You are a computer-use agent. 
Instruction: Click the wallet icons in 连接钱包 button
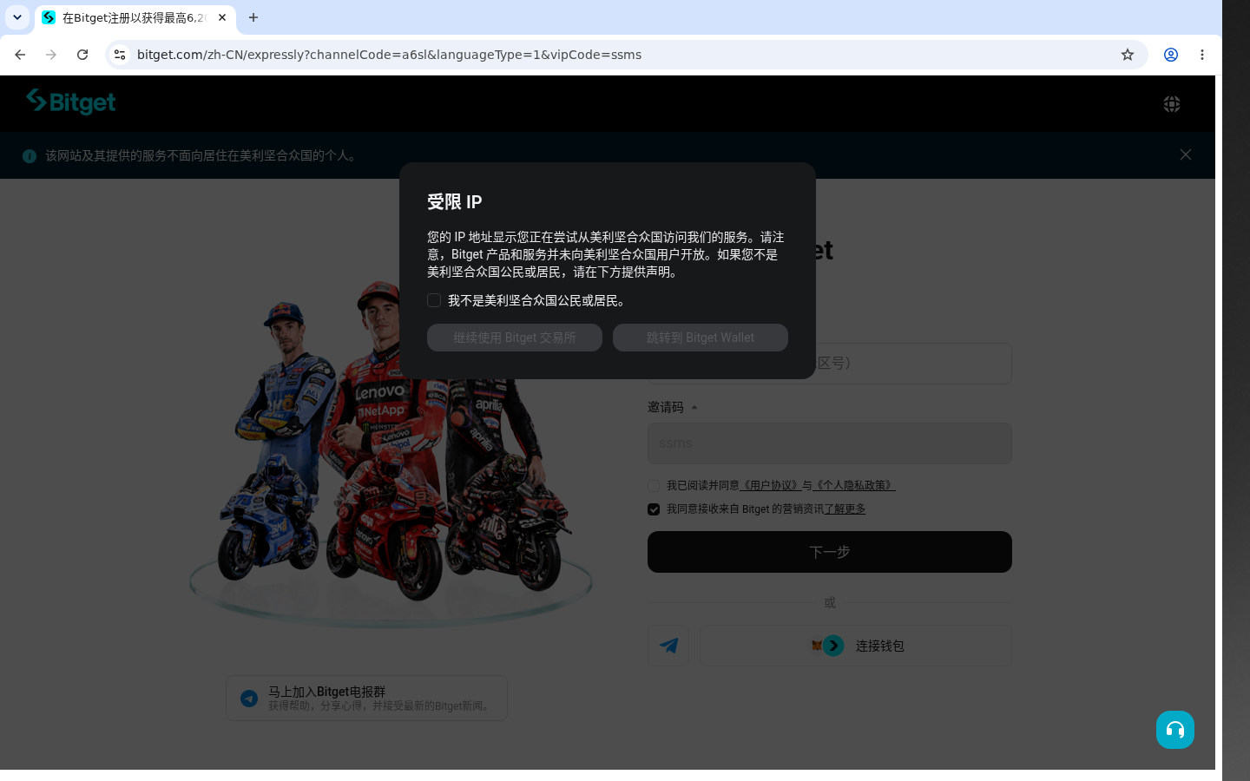[827, 646]
